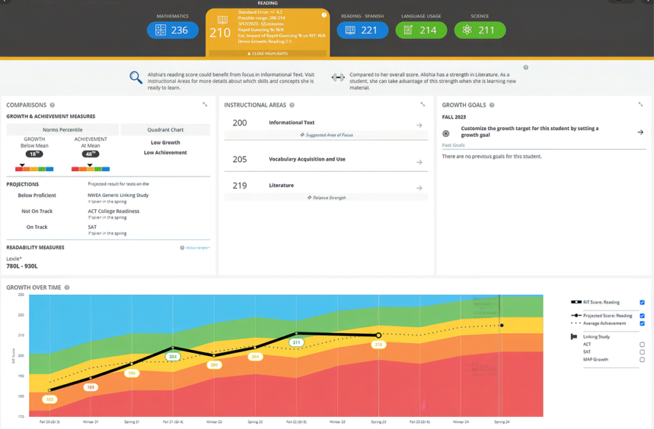Click the growth percentile color bar
The image size is (654, 429).
(x=34, y=169)
